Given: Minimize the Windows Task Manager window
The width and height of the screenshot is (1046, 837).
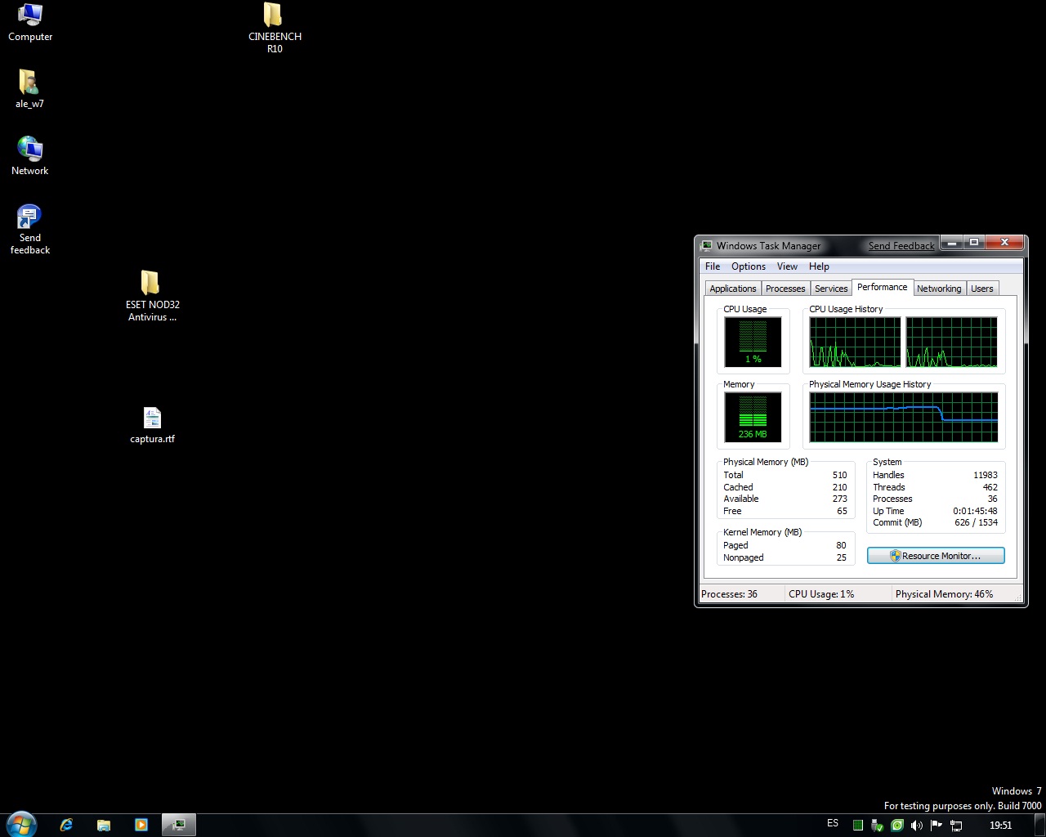Looking at the screenshot, I should [x=950, y=243].
